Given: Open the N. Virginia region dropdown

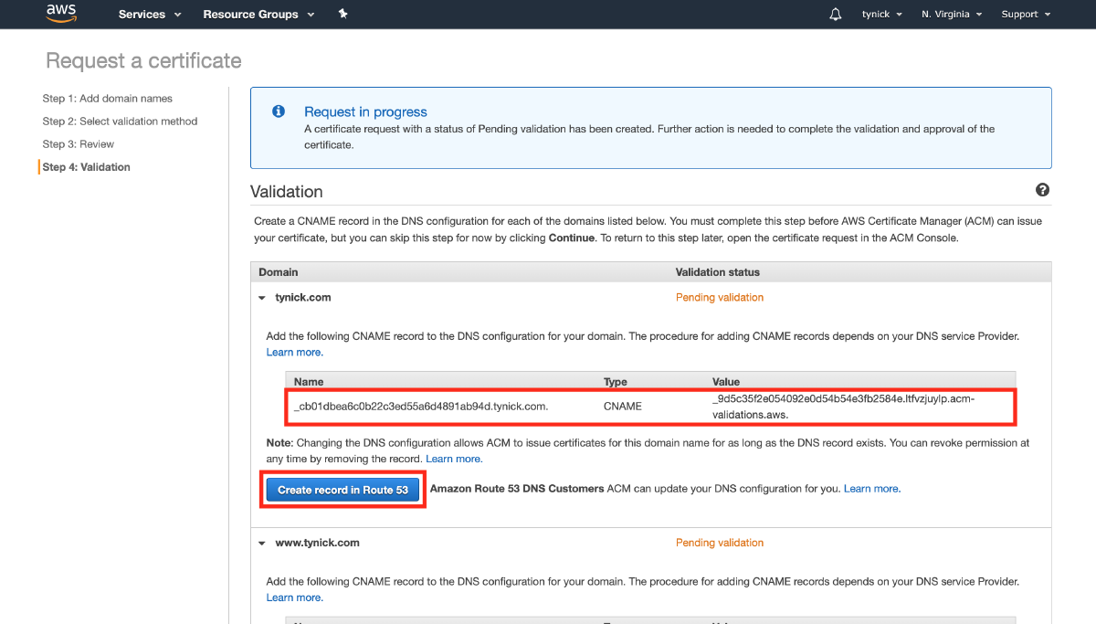Looking at the screenshot, I should tap(952, 15).
